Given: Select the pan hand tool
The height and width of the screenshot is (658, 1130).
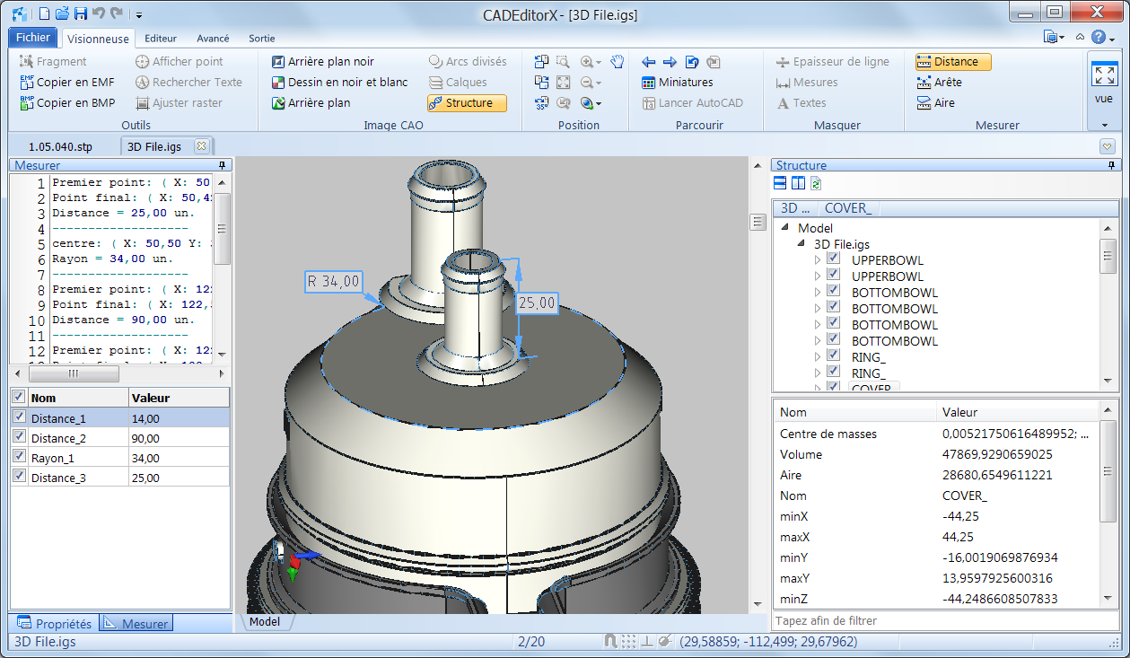Looking at the screenshot, I should pos(618,62).
